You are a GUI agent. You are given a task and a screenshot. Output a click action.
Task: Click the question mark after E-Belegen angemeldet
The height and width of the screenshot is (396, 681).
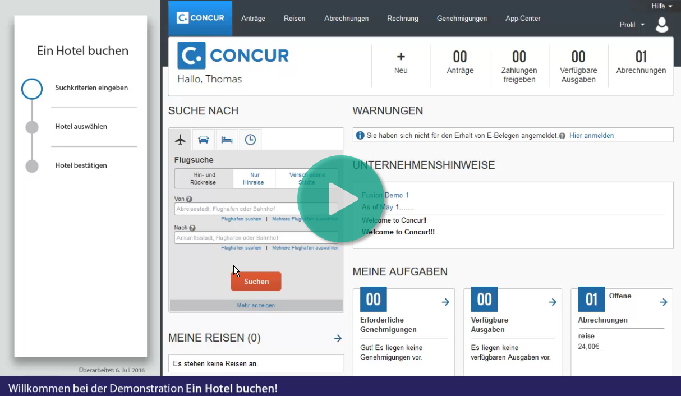562,136
